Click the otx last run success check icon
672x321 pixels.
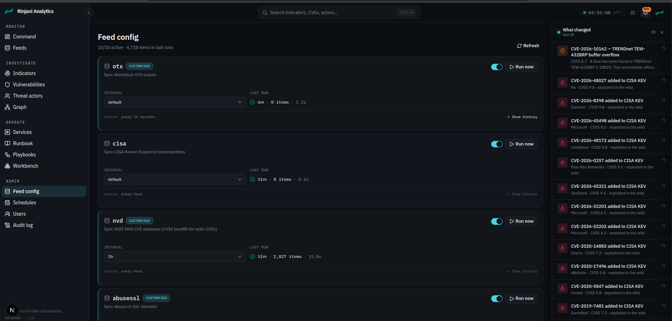coord(252,102)
